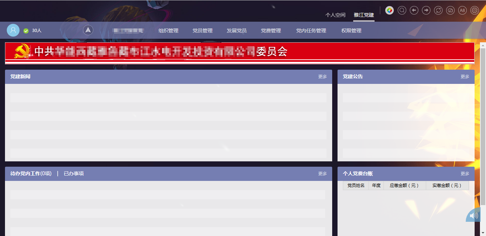This screenshot has width=486, height=236.
Task: Switch to the 个人空间 tab
Action: click(336, 15)
